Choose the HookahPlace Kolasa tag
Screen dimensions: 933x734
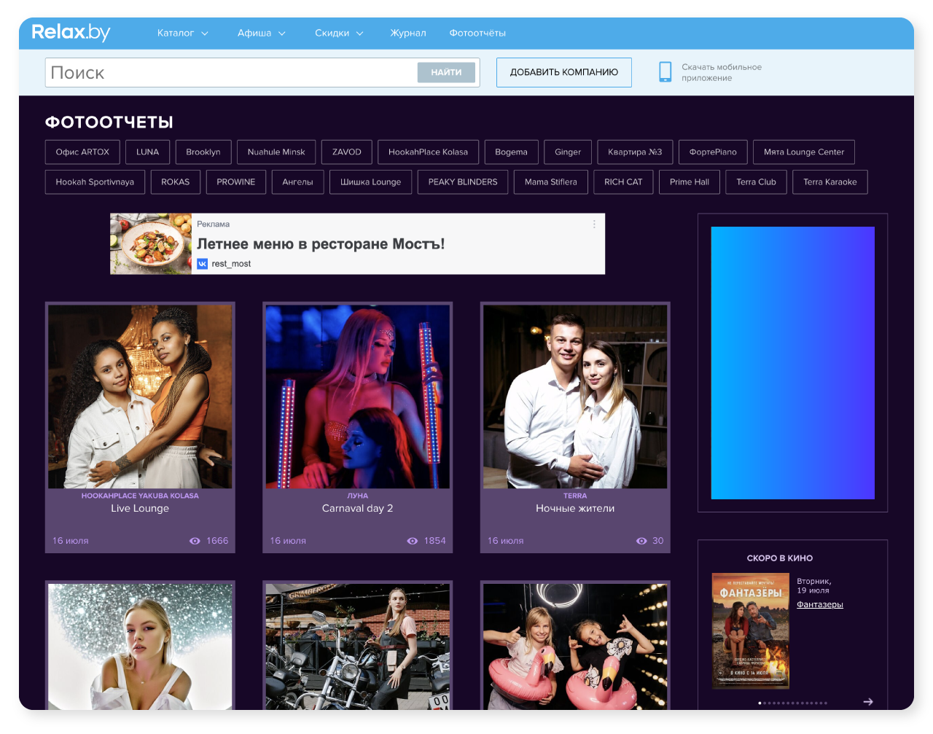click(x=428, y=152)
